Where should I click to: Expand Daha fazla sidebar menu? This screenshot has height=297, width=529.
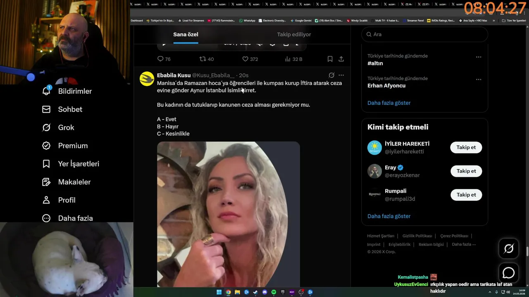click(67, 218)
